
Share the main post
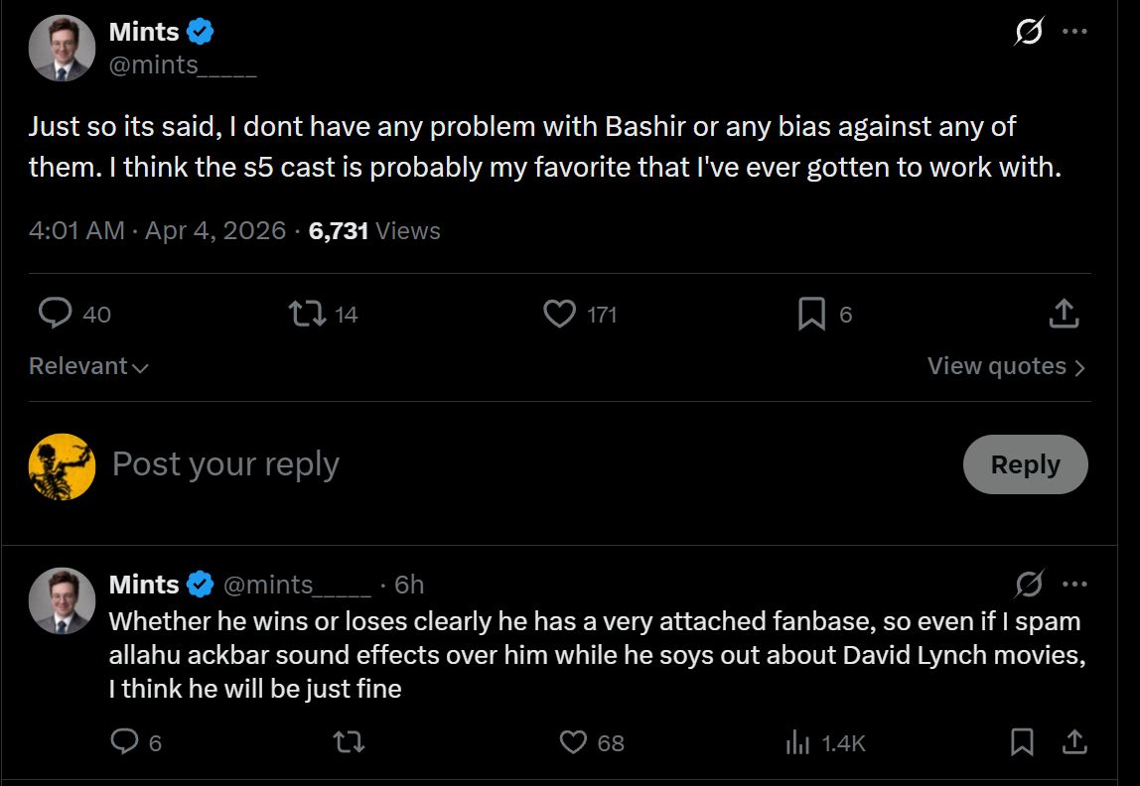tap(1064, 315)
